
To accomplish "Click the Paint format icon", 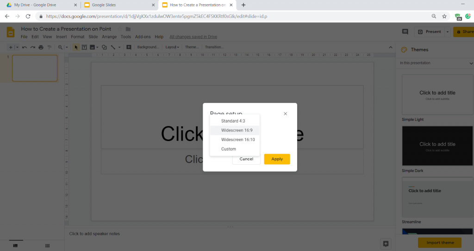I will (x=50, y=47).
